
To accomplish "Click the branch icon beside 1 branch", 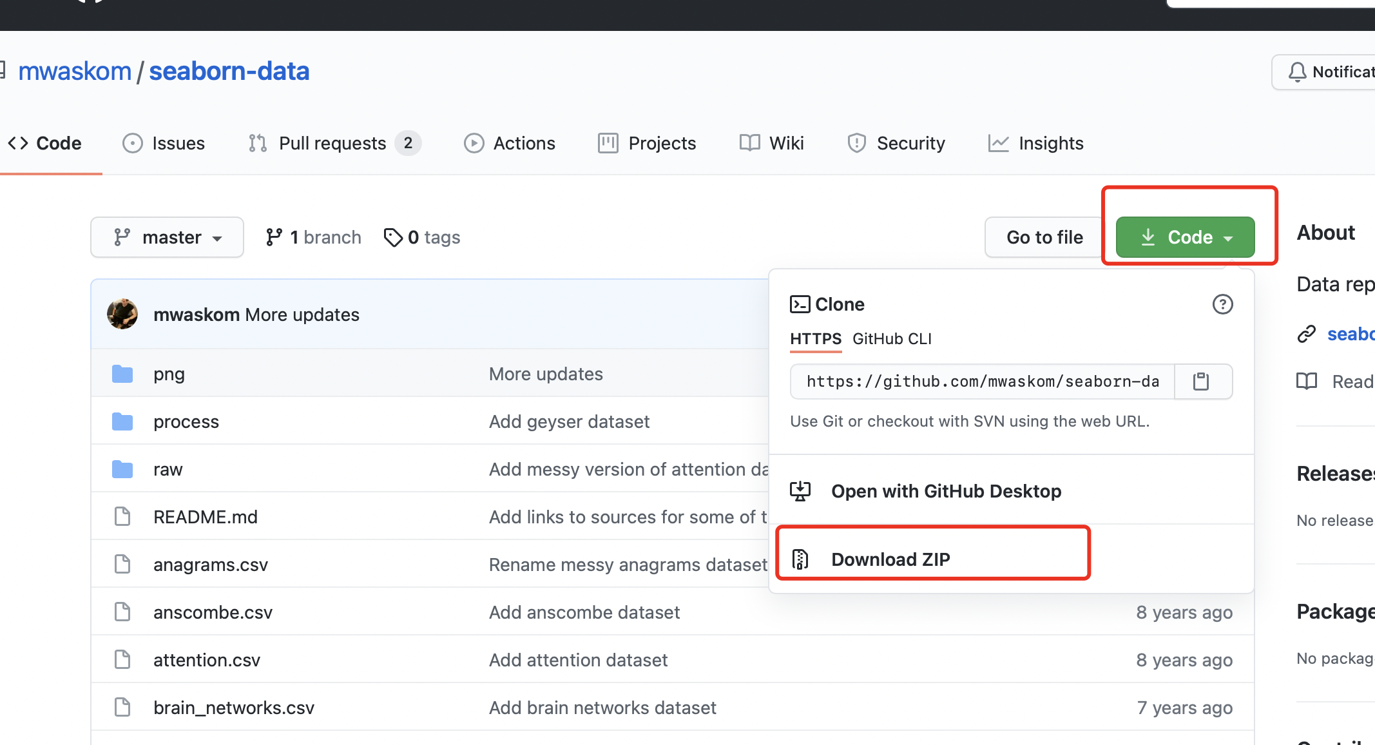I will (274, 237).
